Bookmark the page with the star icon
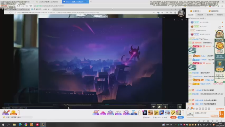Screen dimensions: 225x127 pos(31,6)
